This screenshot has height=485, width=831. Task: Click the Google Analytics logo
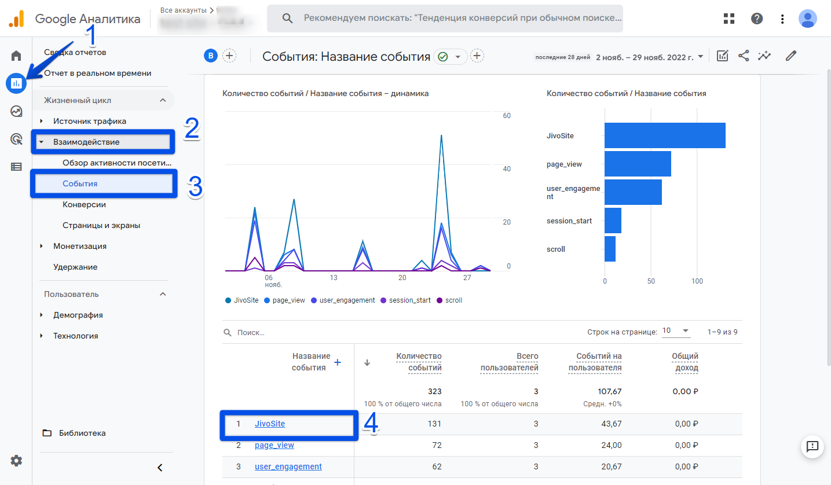click(x=16, y=19)
